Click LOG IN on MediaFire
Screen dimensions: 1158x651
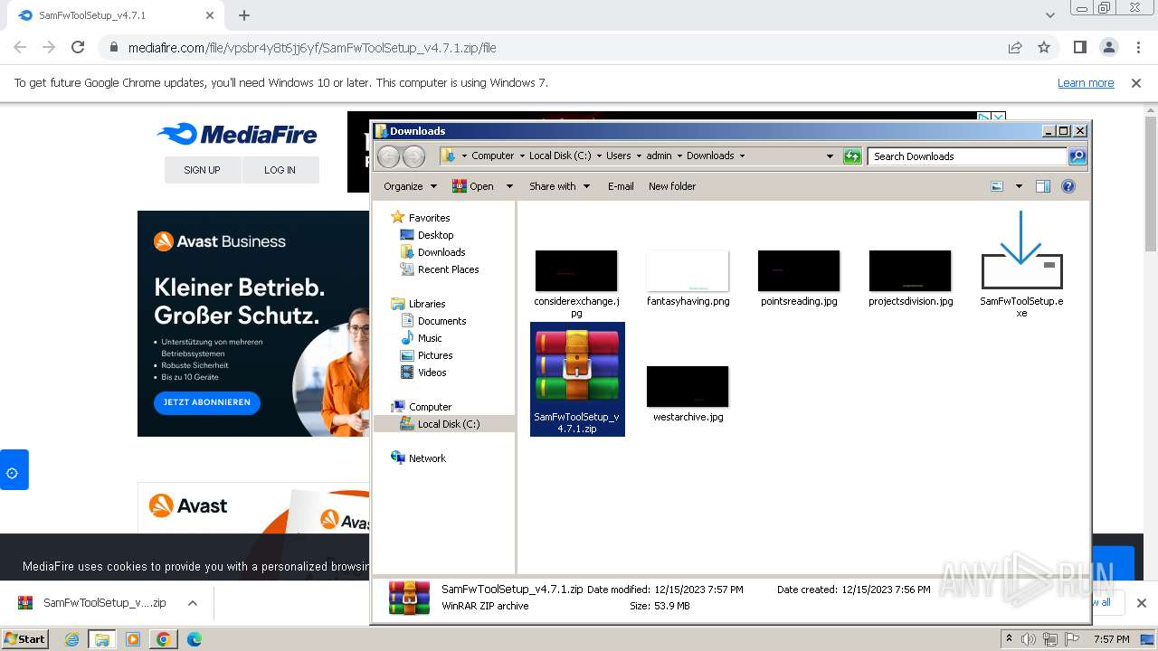tap(280, 170)
